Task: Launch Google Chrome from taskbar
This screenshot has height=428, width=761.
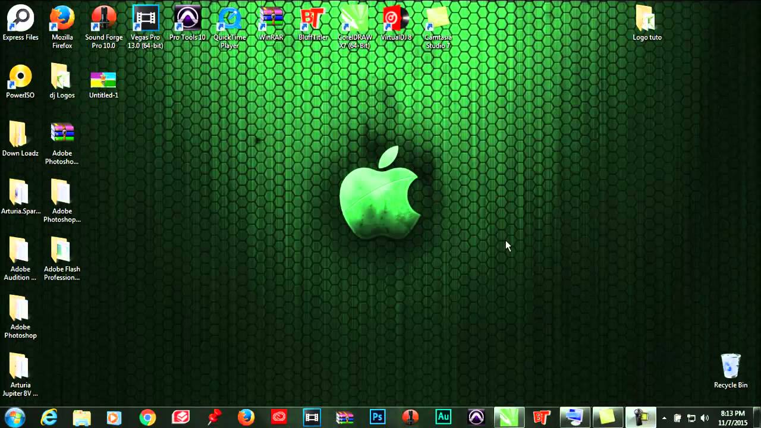Action: [147, 417]
